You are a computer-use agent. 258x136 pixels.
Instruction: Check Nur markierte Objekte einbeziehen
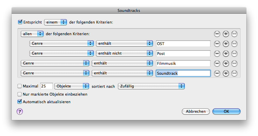(20, 94)
